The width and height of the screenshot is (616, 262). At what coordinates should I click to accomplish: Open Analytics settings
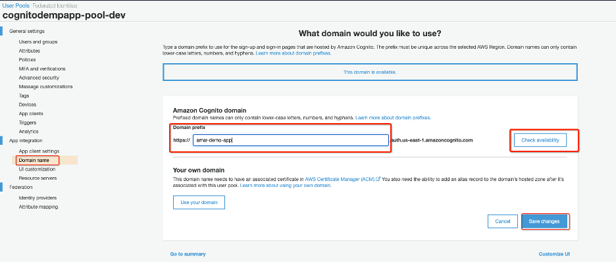28,132
